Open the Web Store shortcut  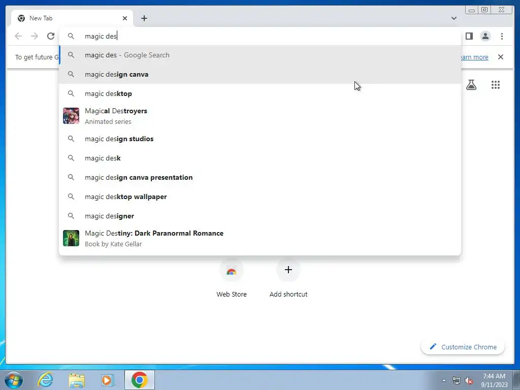pyautogui.click(x=232, y=279)
